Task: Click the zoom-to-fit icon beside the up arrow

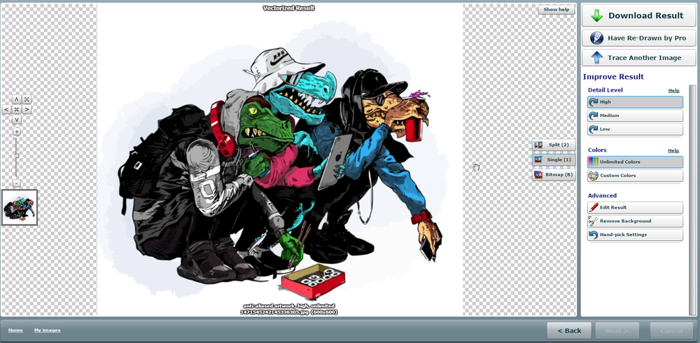Action: point(27,99)
